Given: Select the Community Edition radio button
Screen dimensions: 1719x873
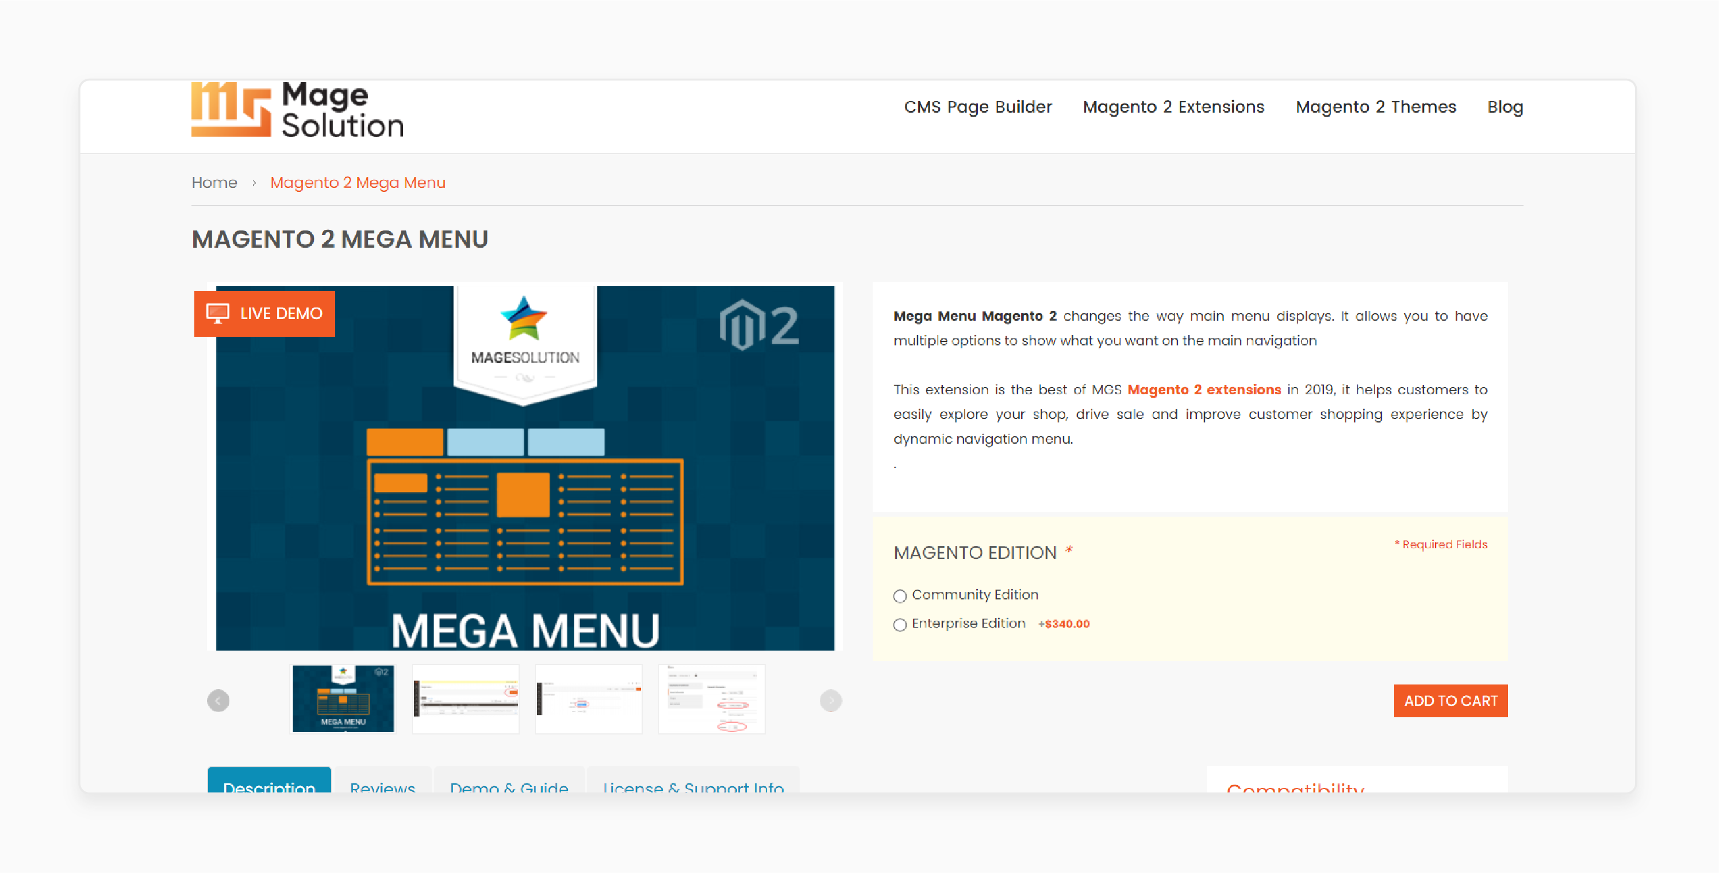Looking at the screenshot, I should (899, 595).
